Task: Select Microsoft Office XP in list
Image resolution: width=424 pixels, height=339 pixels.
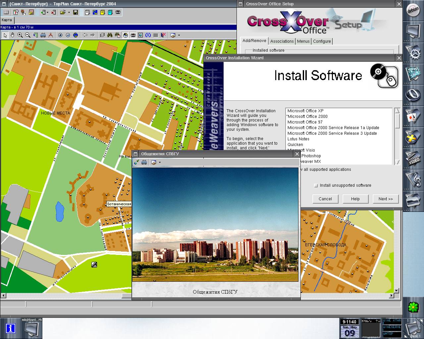Action: click(305, 111)
